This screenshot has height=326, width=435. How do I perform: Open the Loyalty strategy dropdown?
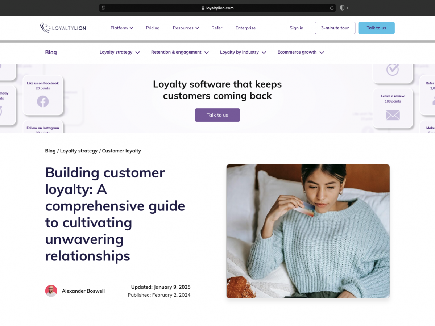point(120,52)
